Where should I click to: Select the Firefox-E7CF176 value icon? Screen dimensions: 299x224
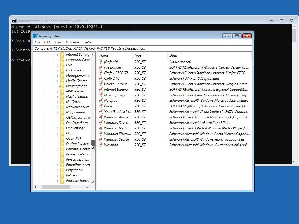pos(101,73)
